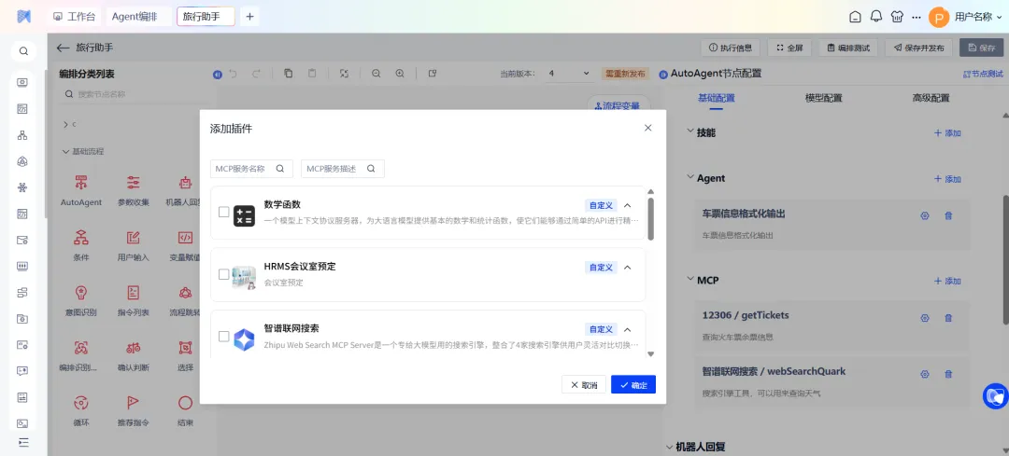Zoom in using the plus magnifier icon
The width and height of the screenshot is (1009, 456).
tap(400, 74)
